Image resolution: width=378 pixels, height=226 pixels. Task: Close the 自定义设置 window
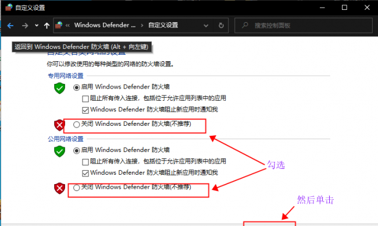point(367,8)
